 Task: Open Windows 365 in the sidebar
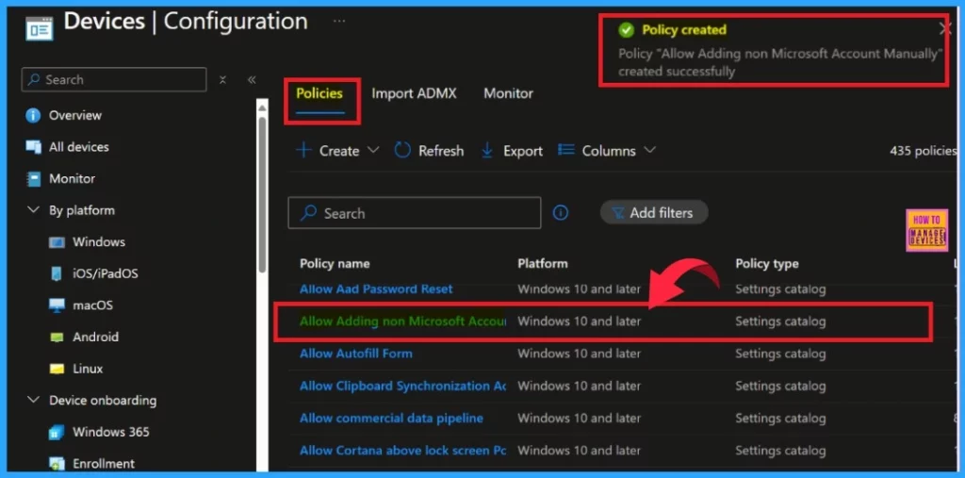tap(111, 433)
